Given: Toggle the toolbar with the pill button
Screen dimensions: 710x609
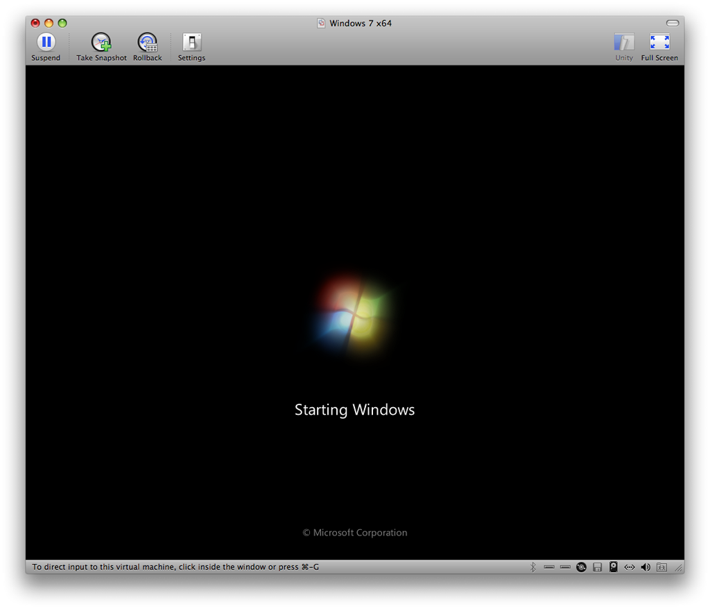Looking at the screenshot, I should point(673,23).
